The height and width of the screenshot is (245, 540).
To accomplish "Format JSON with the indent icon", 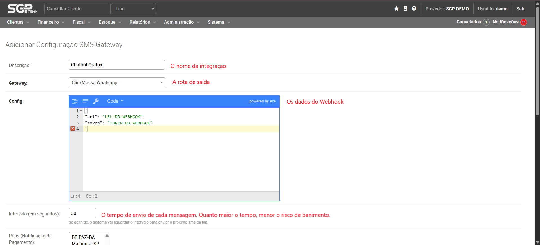I will (75, 101).
